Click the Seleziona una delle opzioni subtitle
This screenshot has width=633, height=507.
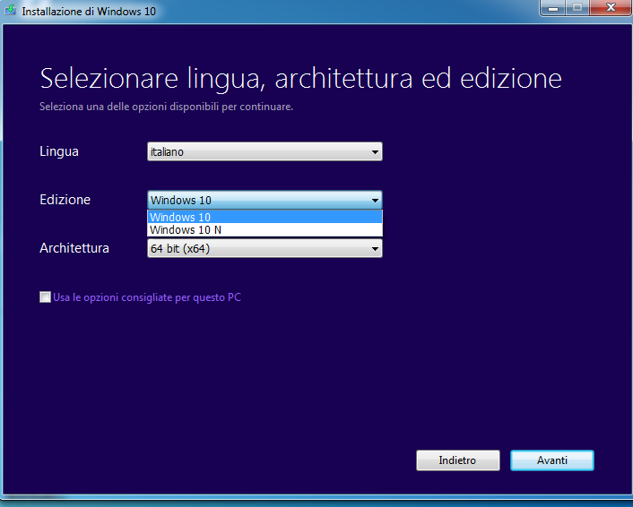point(167,107)
